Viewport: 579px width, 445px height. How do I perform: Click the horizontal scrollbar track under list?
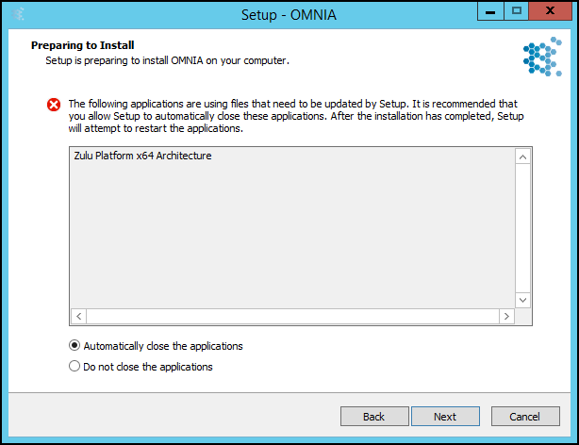tap(293, 316)
